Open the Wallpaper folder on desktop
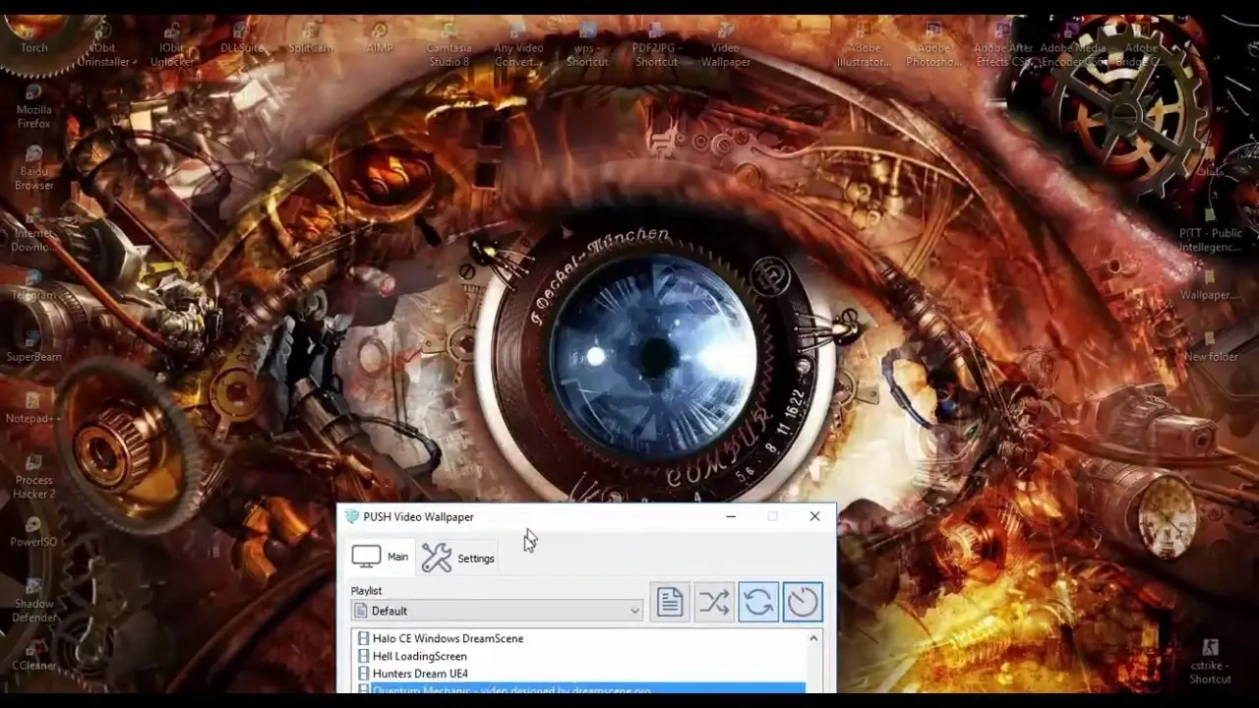The width and height of the screenshot is (1259, 708). pos(1211,285)
